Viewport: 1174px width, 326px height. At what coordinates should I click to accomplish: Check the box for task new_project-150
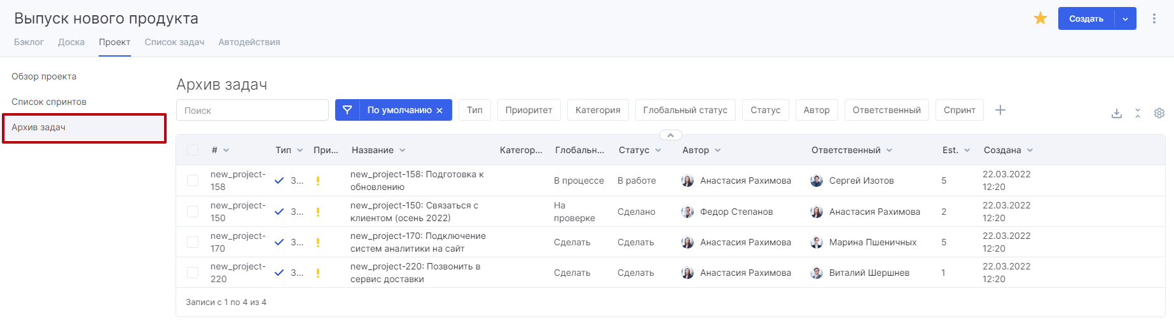pyautogui.click(x=193, y=212)
